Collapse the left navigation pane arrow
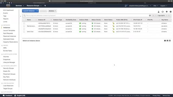 [x=21, y=16]
